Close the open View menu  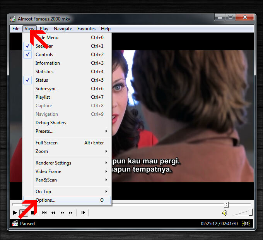click(x=30, y=29)
